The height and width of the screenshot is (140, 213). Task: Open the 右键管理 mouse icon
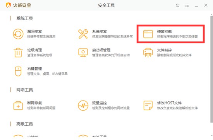click(x=18, y=72)
